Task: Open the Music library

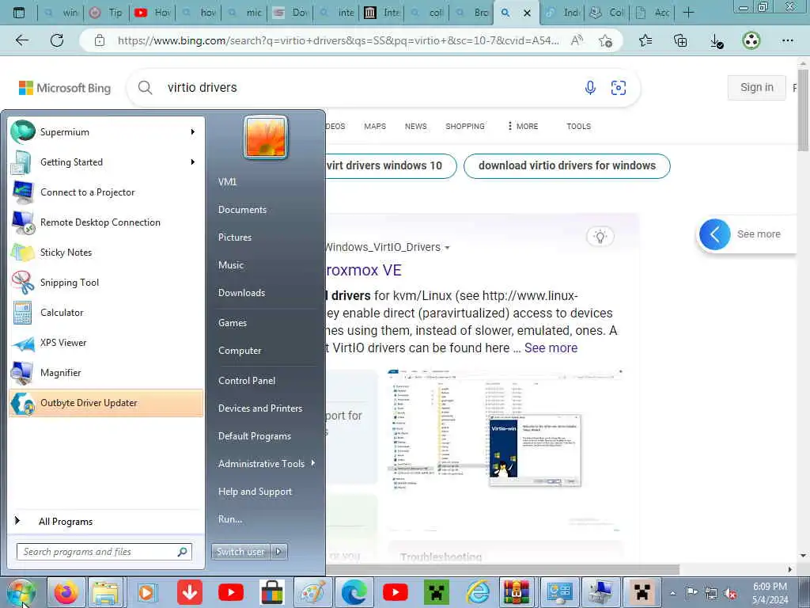Action: pyautogui.click(x=231, y=265)
